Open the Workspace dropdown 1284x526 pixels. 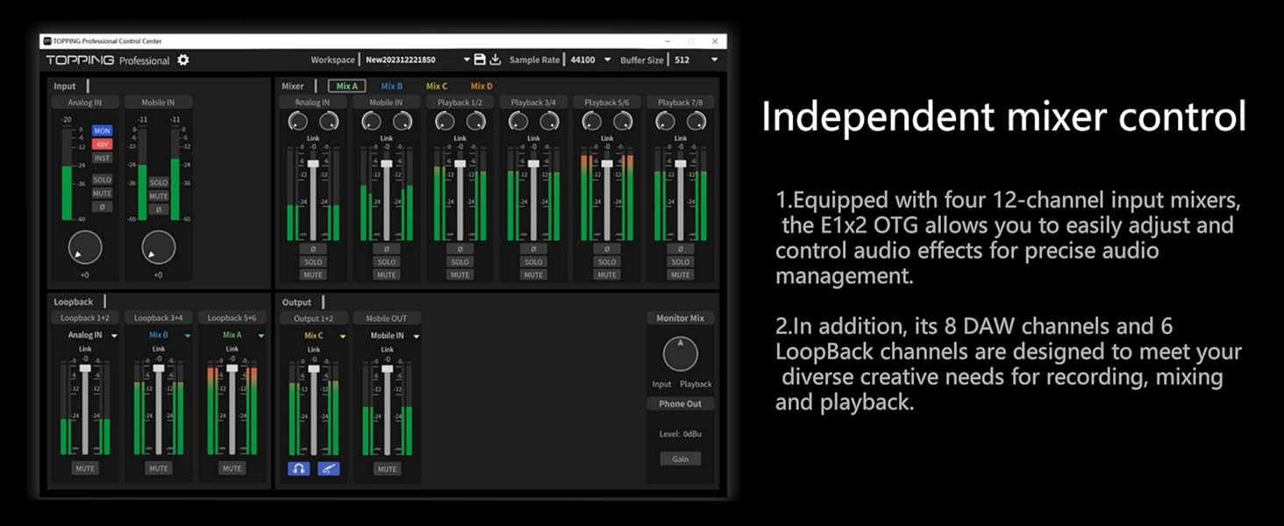point(467,60)
